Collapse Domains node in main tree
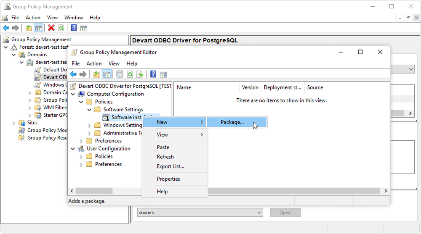The width and height of the screenshot is (421, 234). coord(14,55)
